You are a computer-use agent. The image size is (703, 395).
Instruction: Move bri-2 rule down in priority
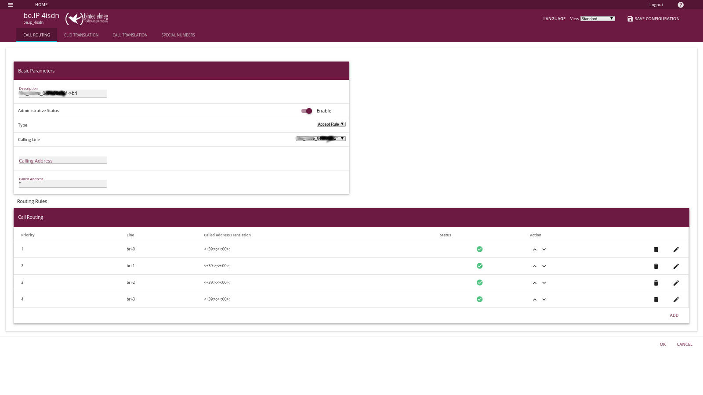tap(544, 283)
